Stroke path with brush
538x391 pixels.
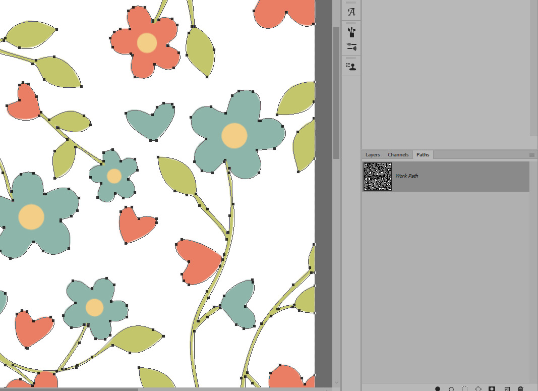tap(451, 388)
